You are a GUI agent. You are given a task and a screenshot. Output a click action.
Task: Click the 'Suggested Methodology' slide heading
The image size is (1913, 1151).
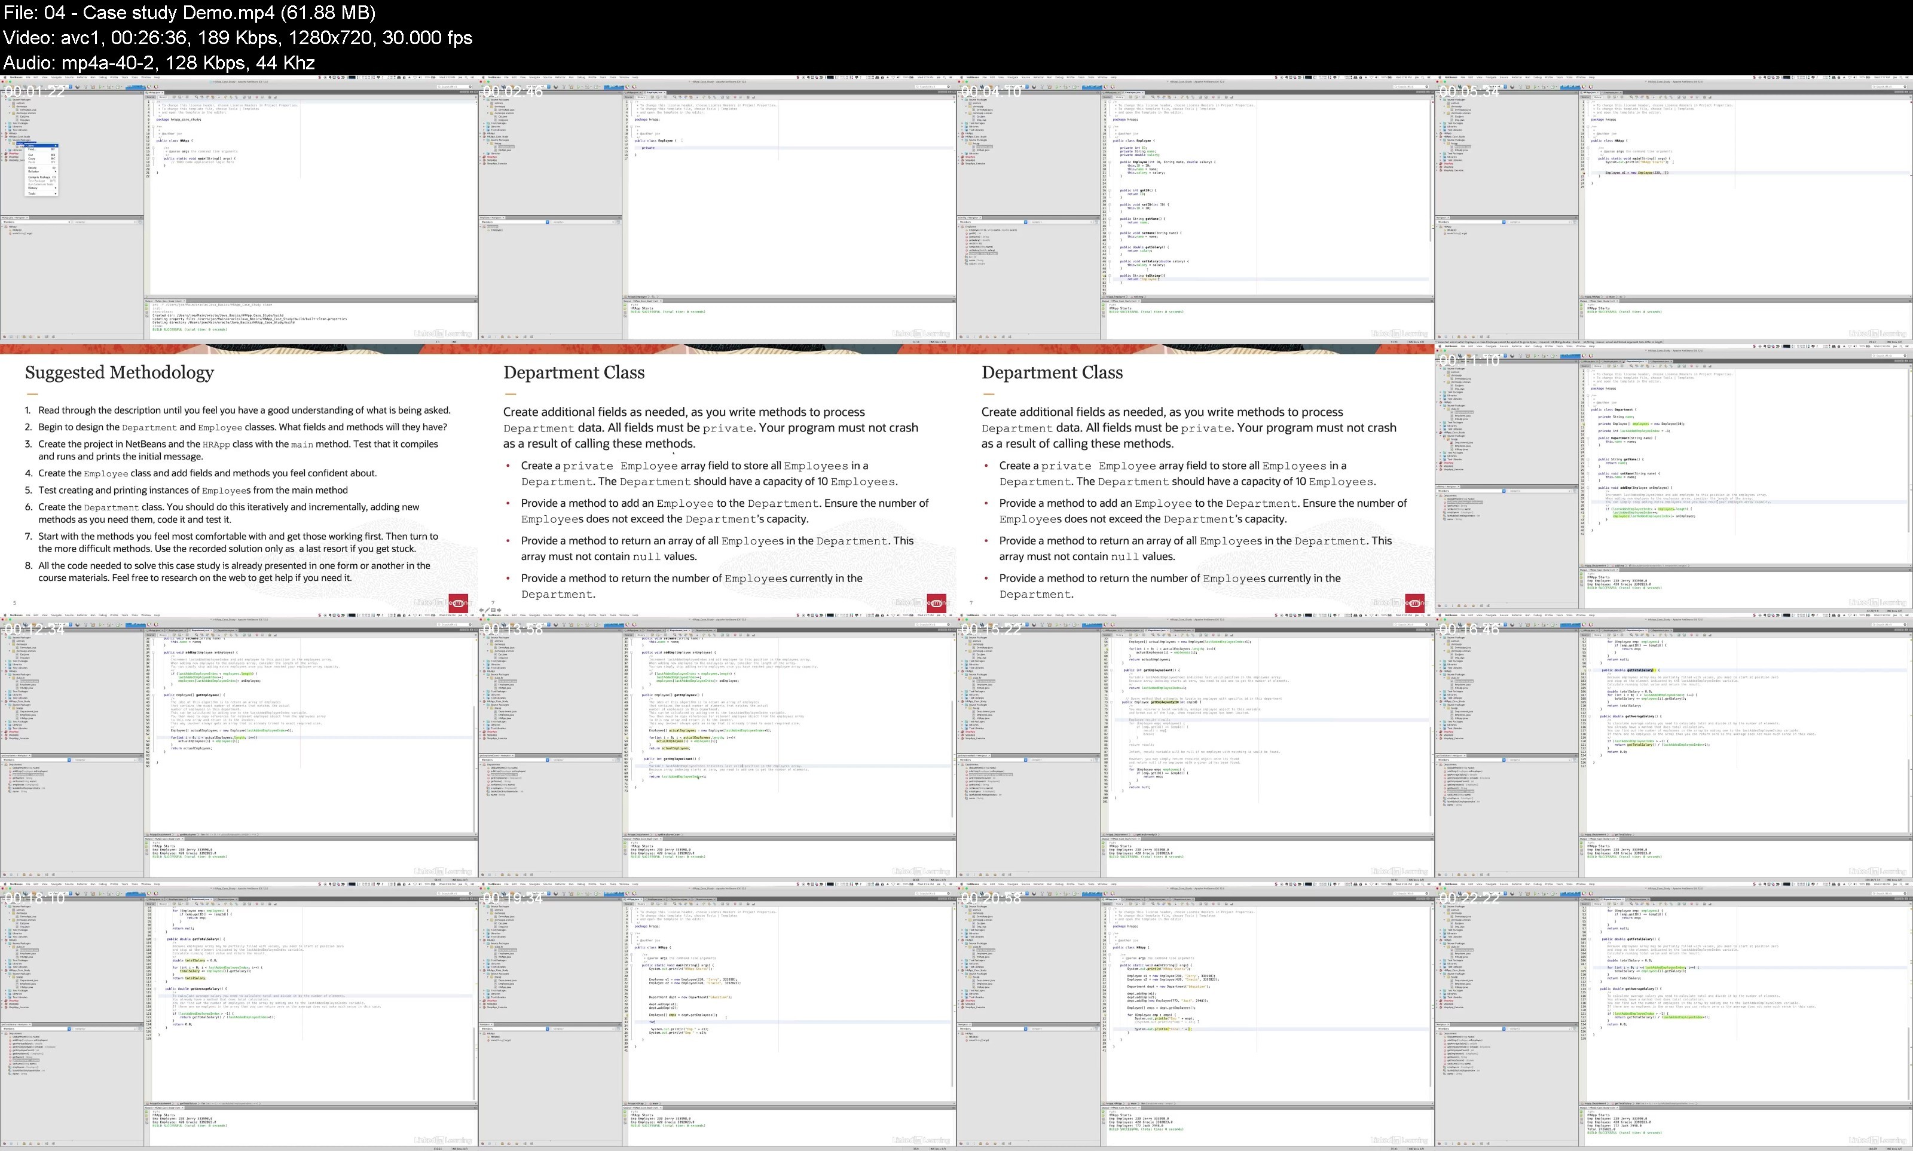coord(120,372)
